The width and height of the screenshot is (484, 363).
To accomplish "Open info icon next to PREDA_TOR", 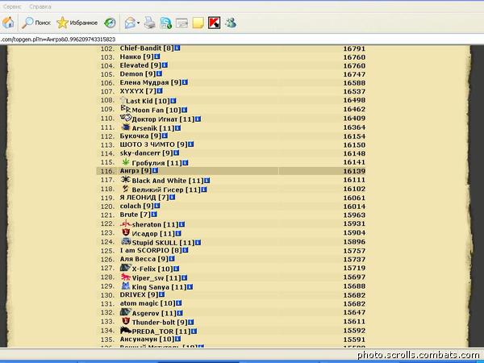I will (x=194, y=331).
